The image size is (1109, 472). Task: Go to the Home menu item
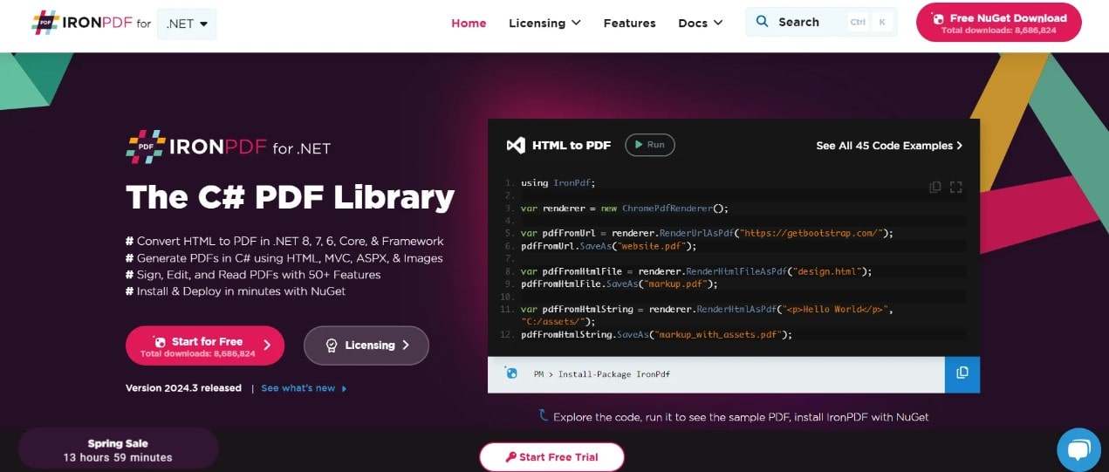point(469,24)
